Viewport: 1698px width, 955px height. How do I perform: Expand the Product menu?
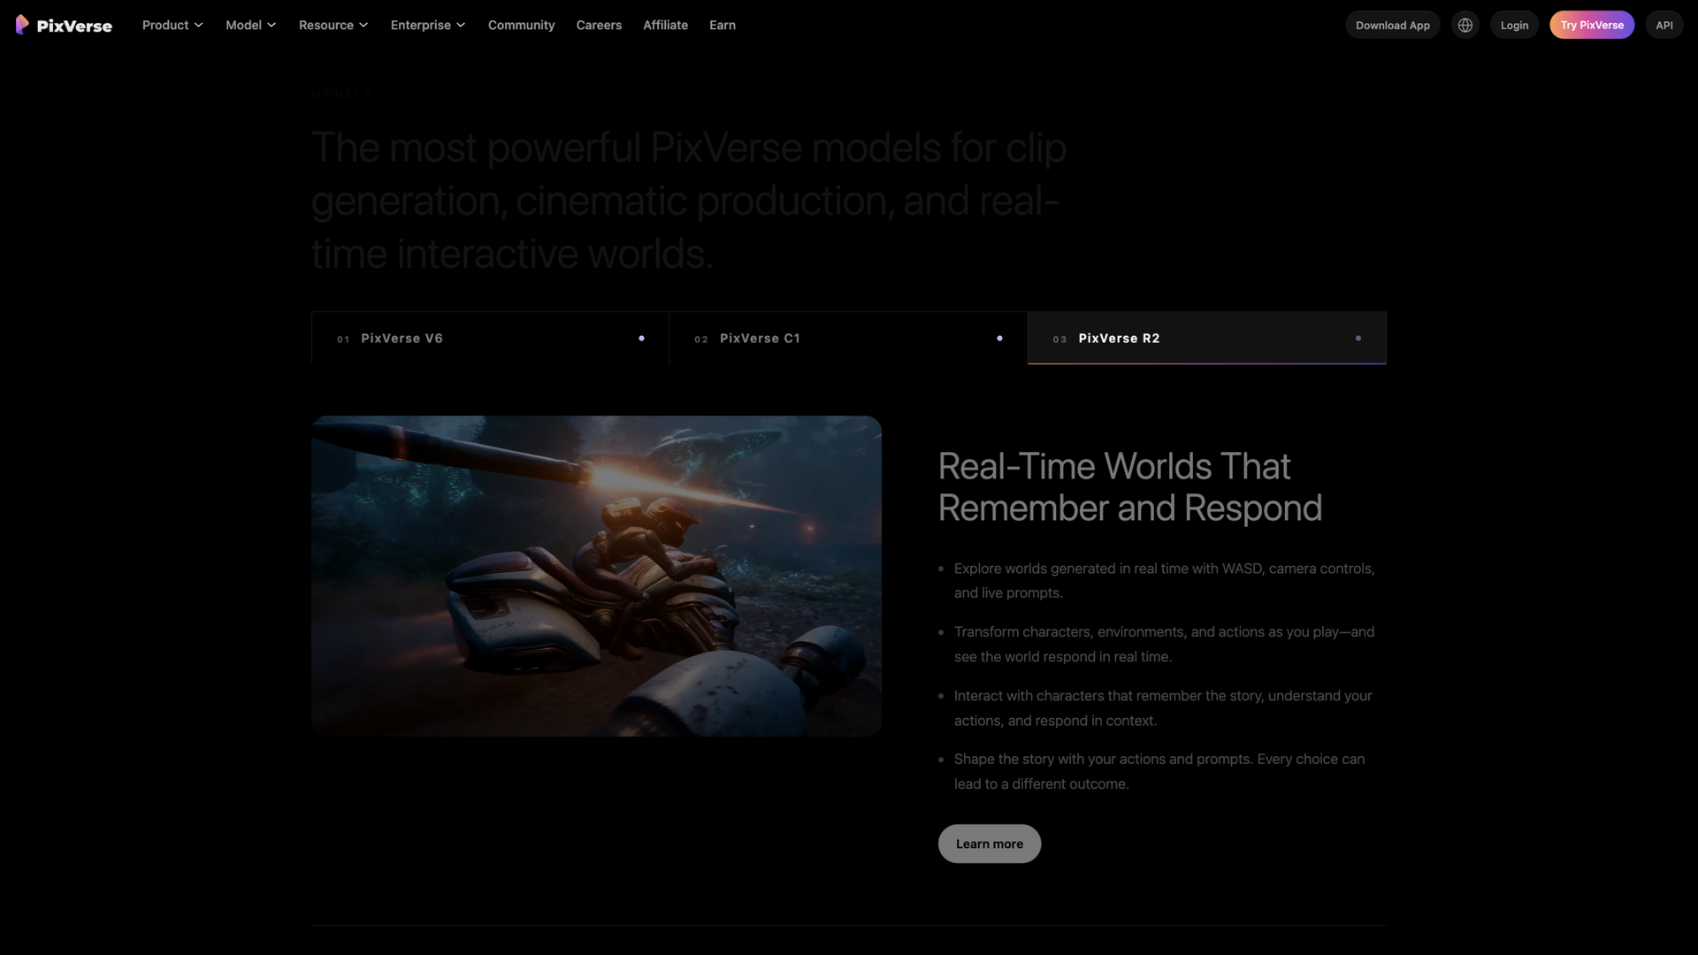click(x=172, y=25)
